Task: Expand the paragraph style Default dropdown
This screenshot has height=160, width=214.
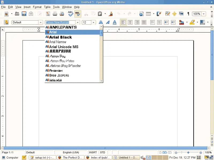Action: (41, 22)
